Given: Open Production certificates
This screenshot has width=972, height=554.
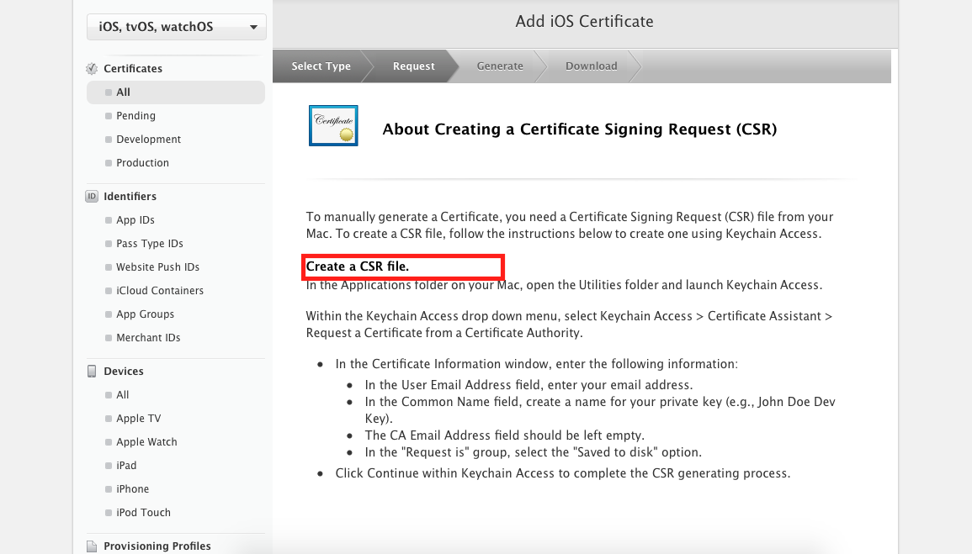Looking at the screenshot, I should click(142, 163).
